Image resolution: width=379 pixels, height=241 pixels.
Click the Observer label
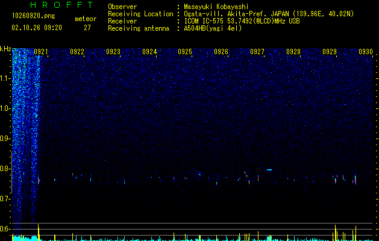[x=122, y=7]
